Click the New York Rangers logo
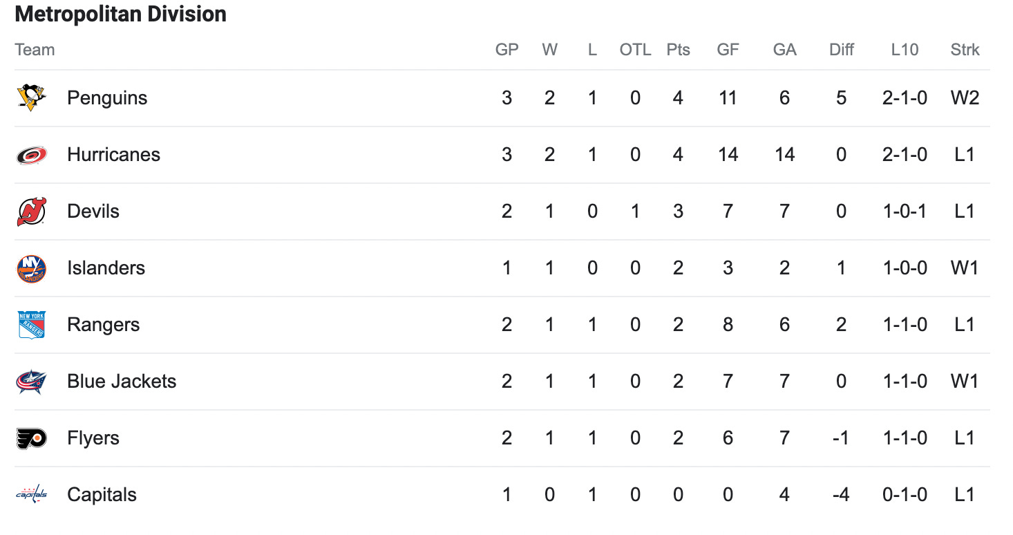The image size is (1013, 535). point(31,325)
